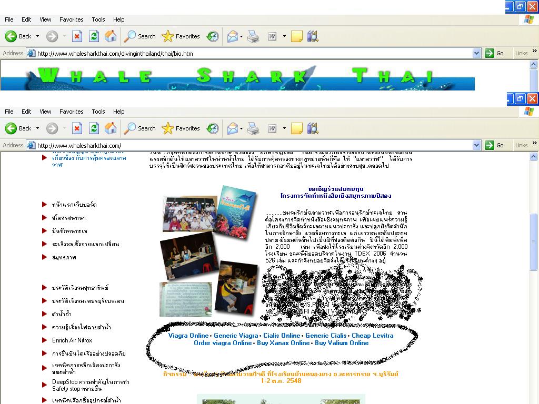
Task: Expand Edit dropdown arrow in upper toolbar
Action: tap(284, 36)
